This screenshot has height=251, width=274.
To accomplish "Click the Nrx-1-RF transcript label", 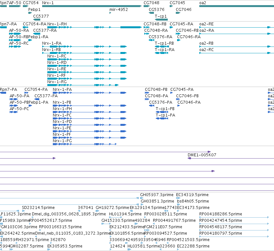I will coord(56,75).
